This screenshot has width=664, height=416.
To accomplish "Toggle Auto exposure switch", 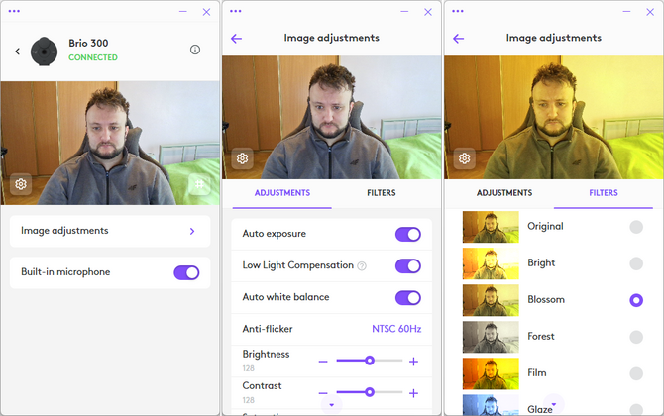I will click(408, 234).
